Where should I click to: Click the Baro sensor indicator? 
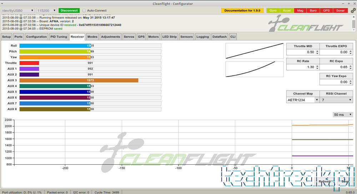[313, 10]
